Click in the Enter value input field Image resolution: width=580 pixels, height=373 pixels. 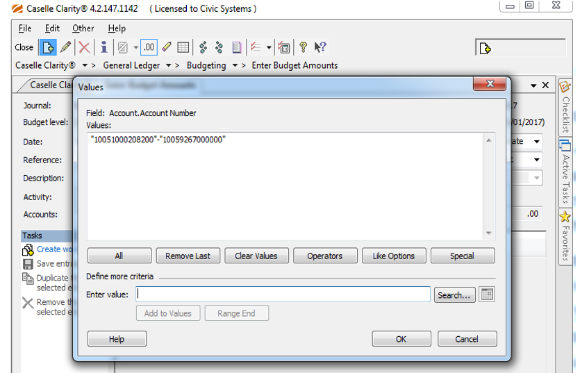coord(283,295)
